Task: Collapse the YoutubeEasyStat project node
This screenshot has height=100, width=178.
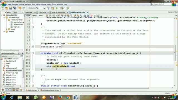Action: [2, 15]
